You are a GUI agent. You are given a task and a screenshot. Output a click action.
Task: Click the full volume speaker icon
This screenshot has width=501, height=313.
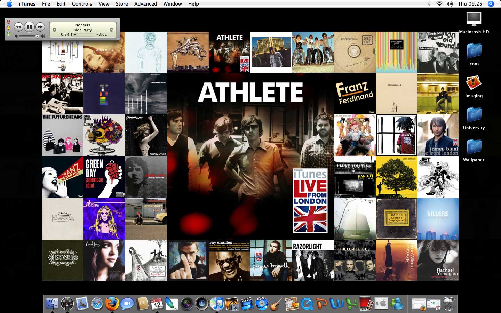(43, 36)
